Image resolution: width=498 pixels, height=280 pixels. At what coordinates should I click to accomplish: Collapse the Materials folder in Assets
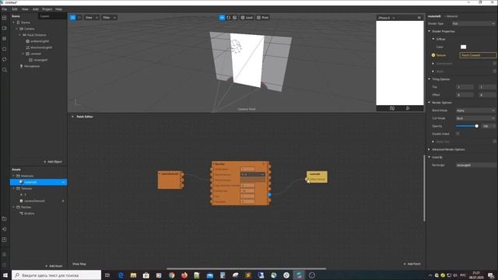tap(14, 176)
